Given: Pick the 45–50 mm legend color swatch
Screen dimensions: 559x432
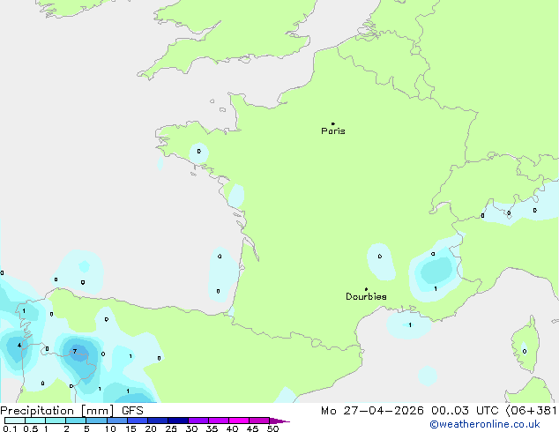Looking at the screenshot, I should pyautogui.click(x=259, y=421).
